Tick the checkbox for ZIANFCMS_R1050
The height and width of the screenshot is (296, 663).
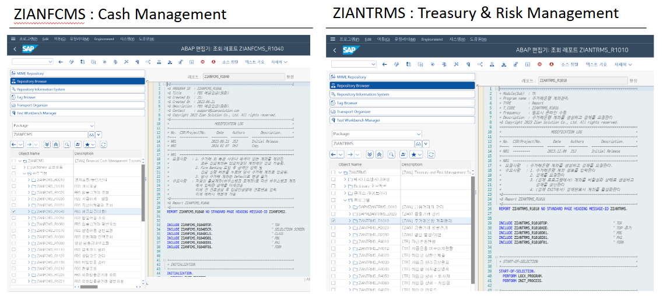click(14, 219)
